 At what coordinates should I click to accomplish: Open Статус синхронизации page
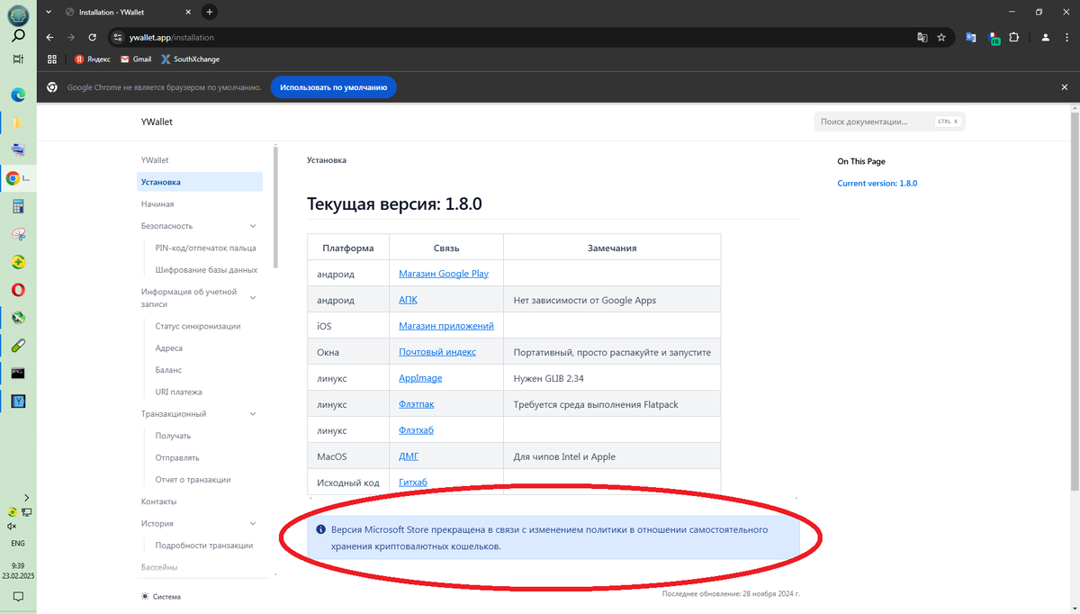(198, 326)
